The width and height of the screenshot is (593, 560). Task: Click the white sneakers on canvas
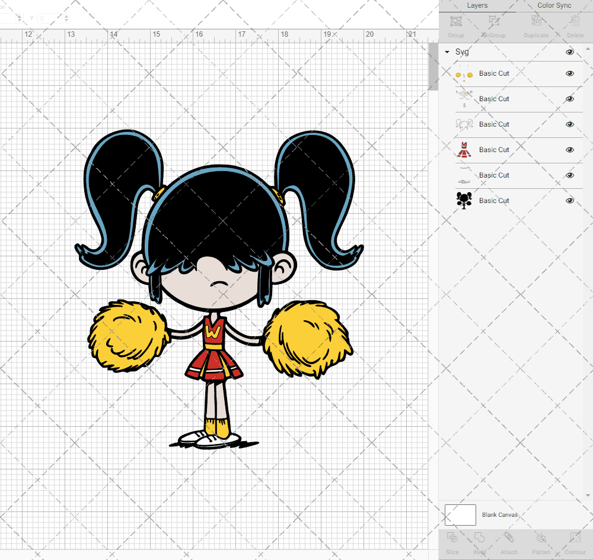click(x=209, y=439)
